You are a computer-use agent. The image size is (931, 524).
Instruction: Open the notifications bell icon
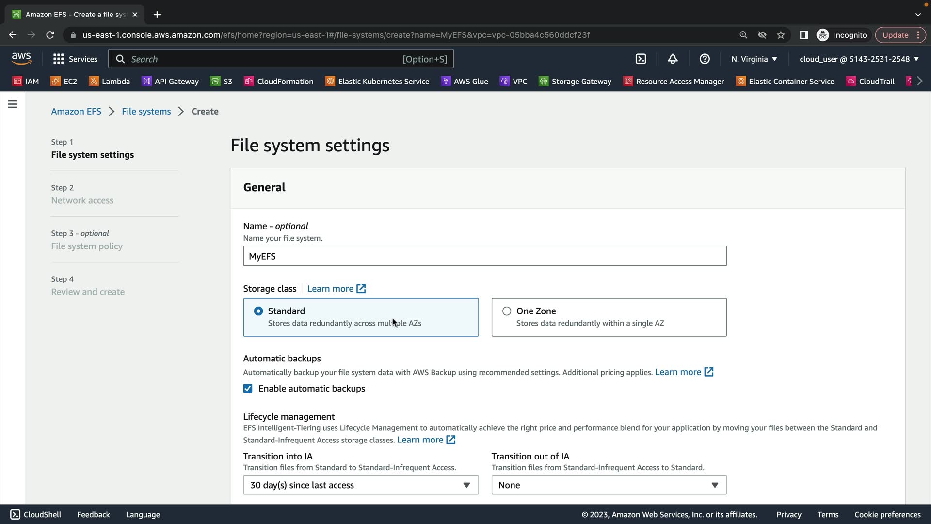pyautogui.click(x=673, y=59)
